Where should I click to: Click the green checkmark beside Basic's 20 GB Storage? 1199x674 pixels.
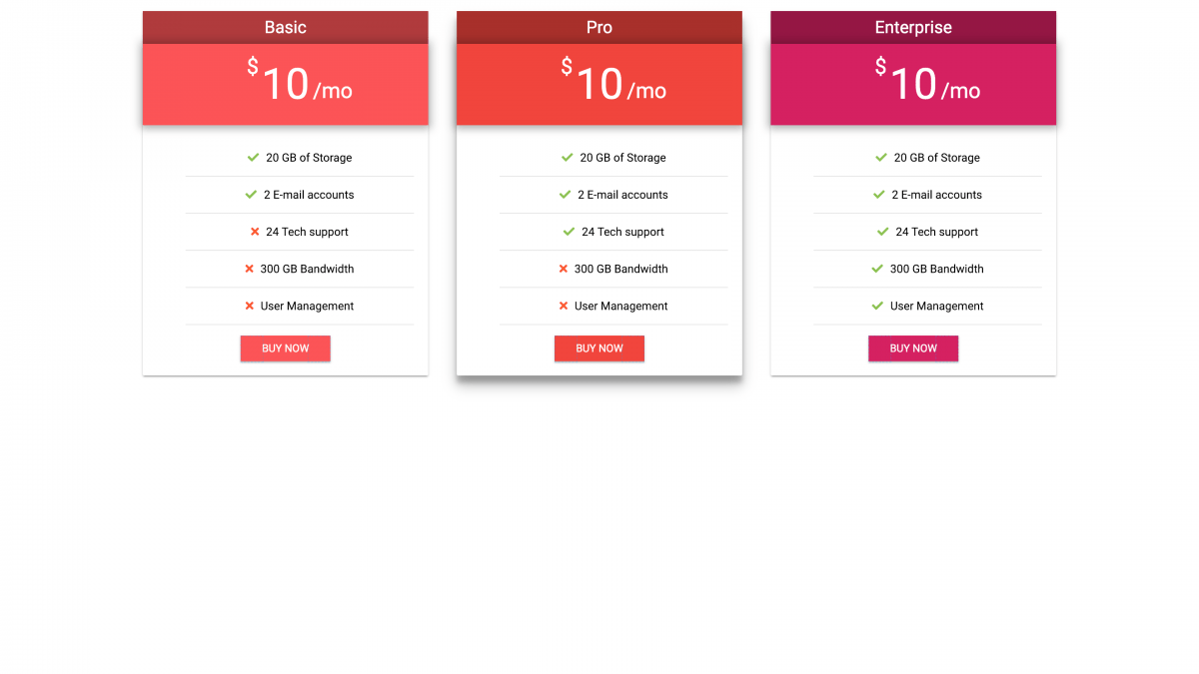pyautogui.click(x=253, y=158)
